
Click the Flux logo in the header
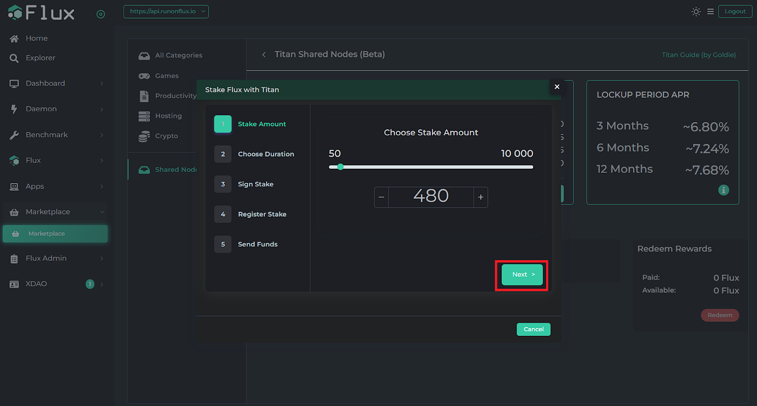tap(41, 12)
